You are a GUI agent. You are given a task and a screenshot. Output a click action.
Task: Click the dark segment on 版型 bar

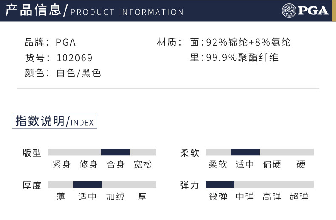(x=115, y=152)
